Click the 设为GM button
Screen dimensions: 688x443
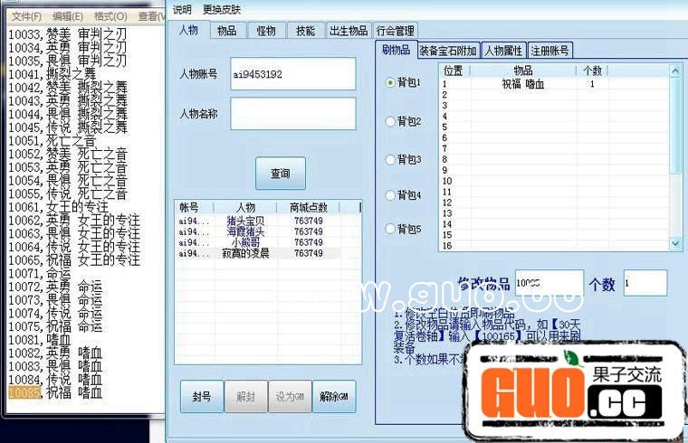pos(288,397)
